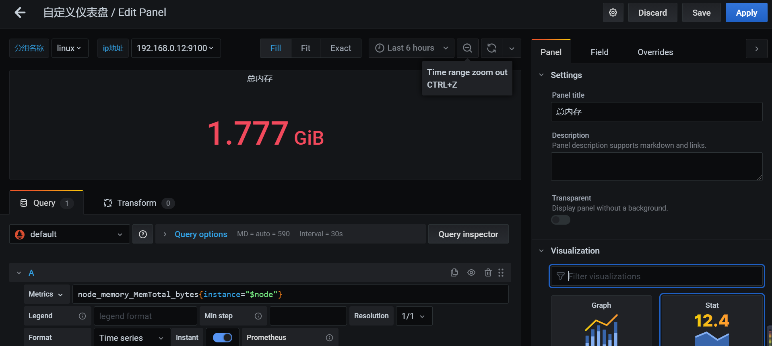
Task: Show info tooltip for Legend
Action: (82, 316)
